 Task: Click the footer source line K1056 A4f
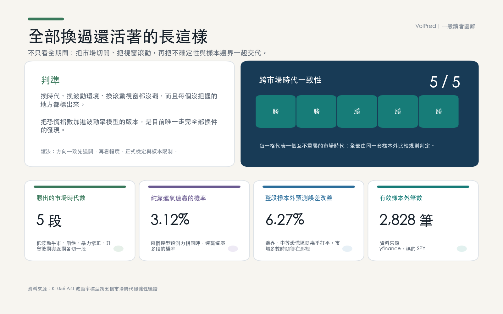(93, 289)
